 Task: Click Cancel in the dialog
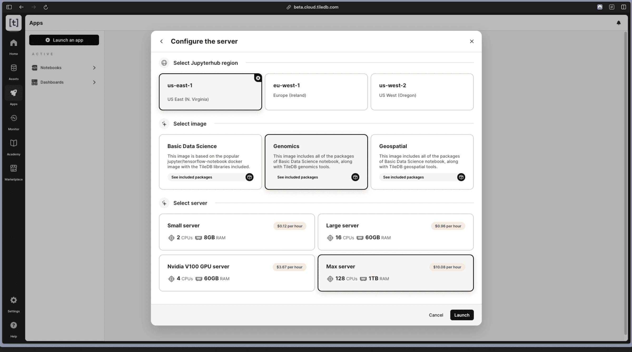coord(436,315)
